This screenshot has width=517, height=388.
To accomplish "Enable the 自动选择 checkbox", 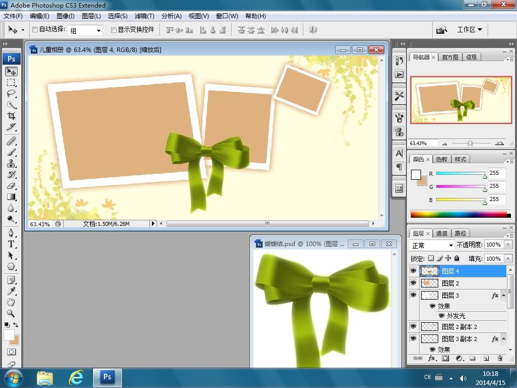I will coord(35,30).
